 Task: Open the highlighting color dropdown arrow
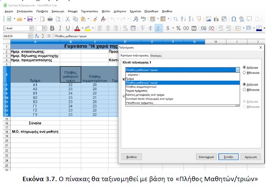coord(93,28)
